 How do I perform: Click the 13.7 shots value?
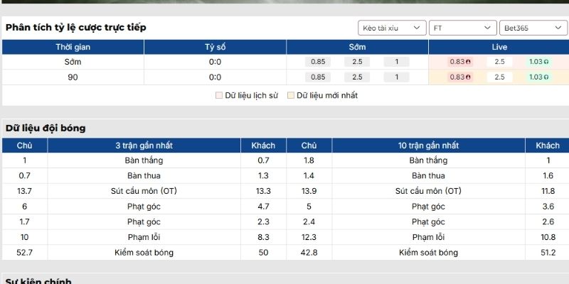click(x=25, y=191)
